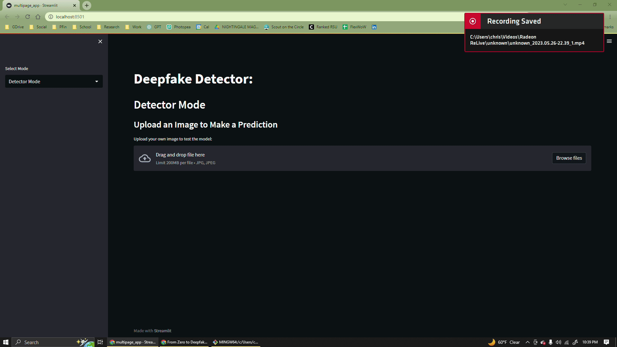Open the saved recording file path
Screen dimensions: 617x347
coord(527,40)
